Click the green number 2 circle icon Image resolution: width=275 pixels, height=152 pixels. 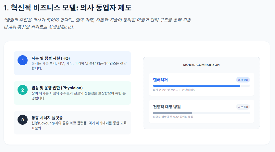(x=23, y=90)
